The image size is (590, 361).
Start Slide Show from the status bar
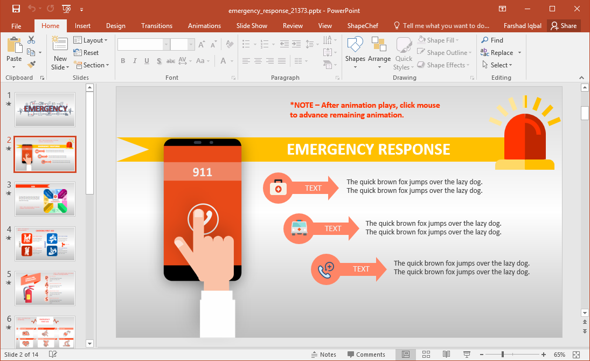(x=466, y=354)
